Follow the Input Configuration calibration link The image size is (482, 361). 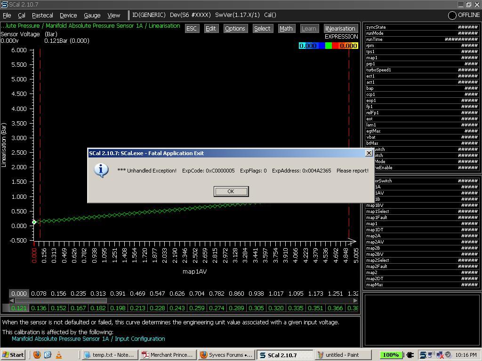pyautogui.click(x=88, y=339)
